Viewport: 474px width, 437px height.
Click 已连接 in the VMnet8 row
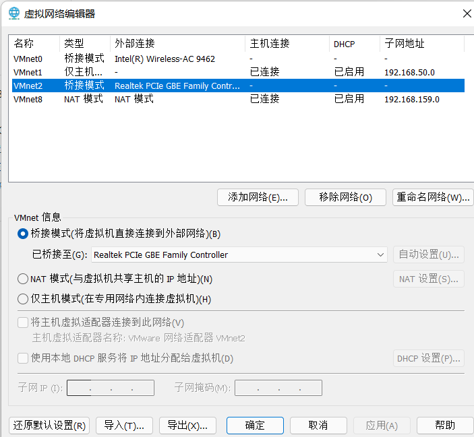pos(264,99)
